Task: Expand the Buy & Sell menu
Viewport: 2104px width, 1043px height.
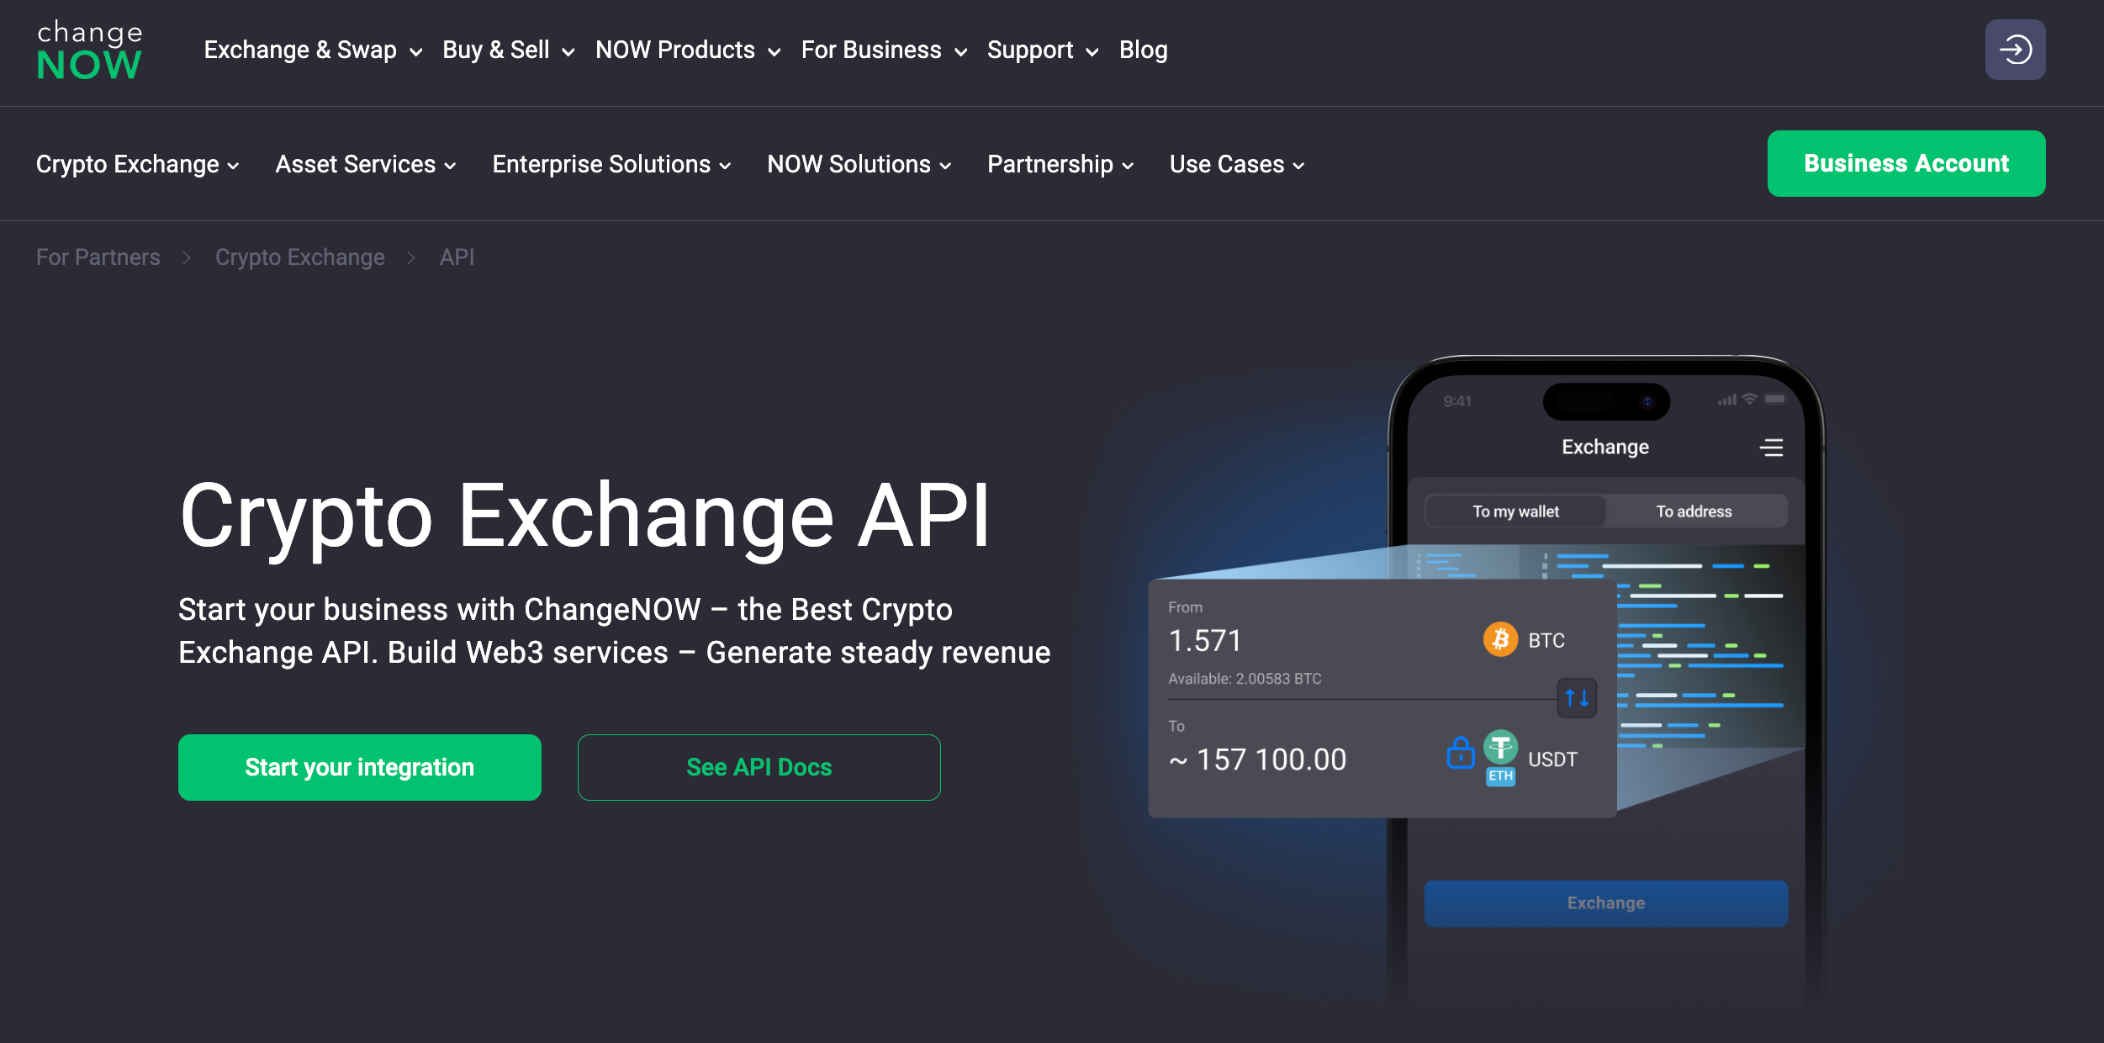Action: click(509, 50)
